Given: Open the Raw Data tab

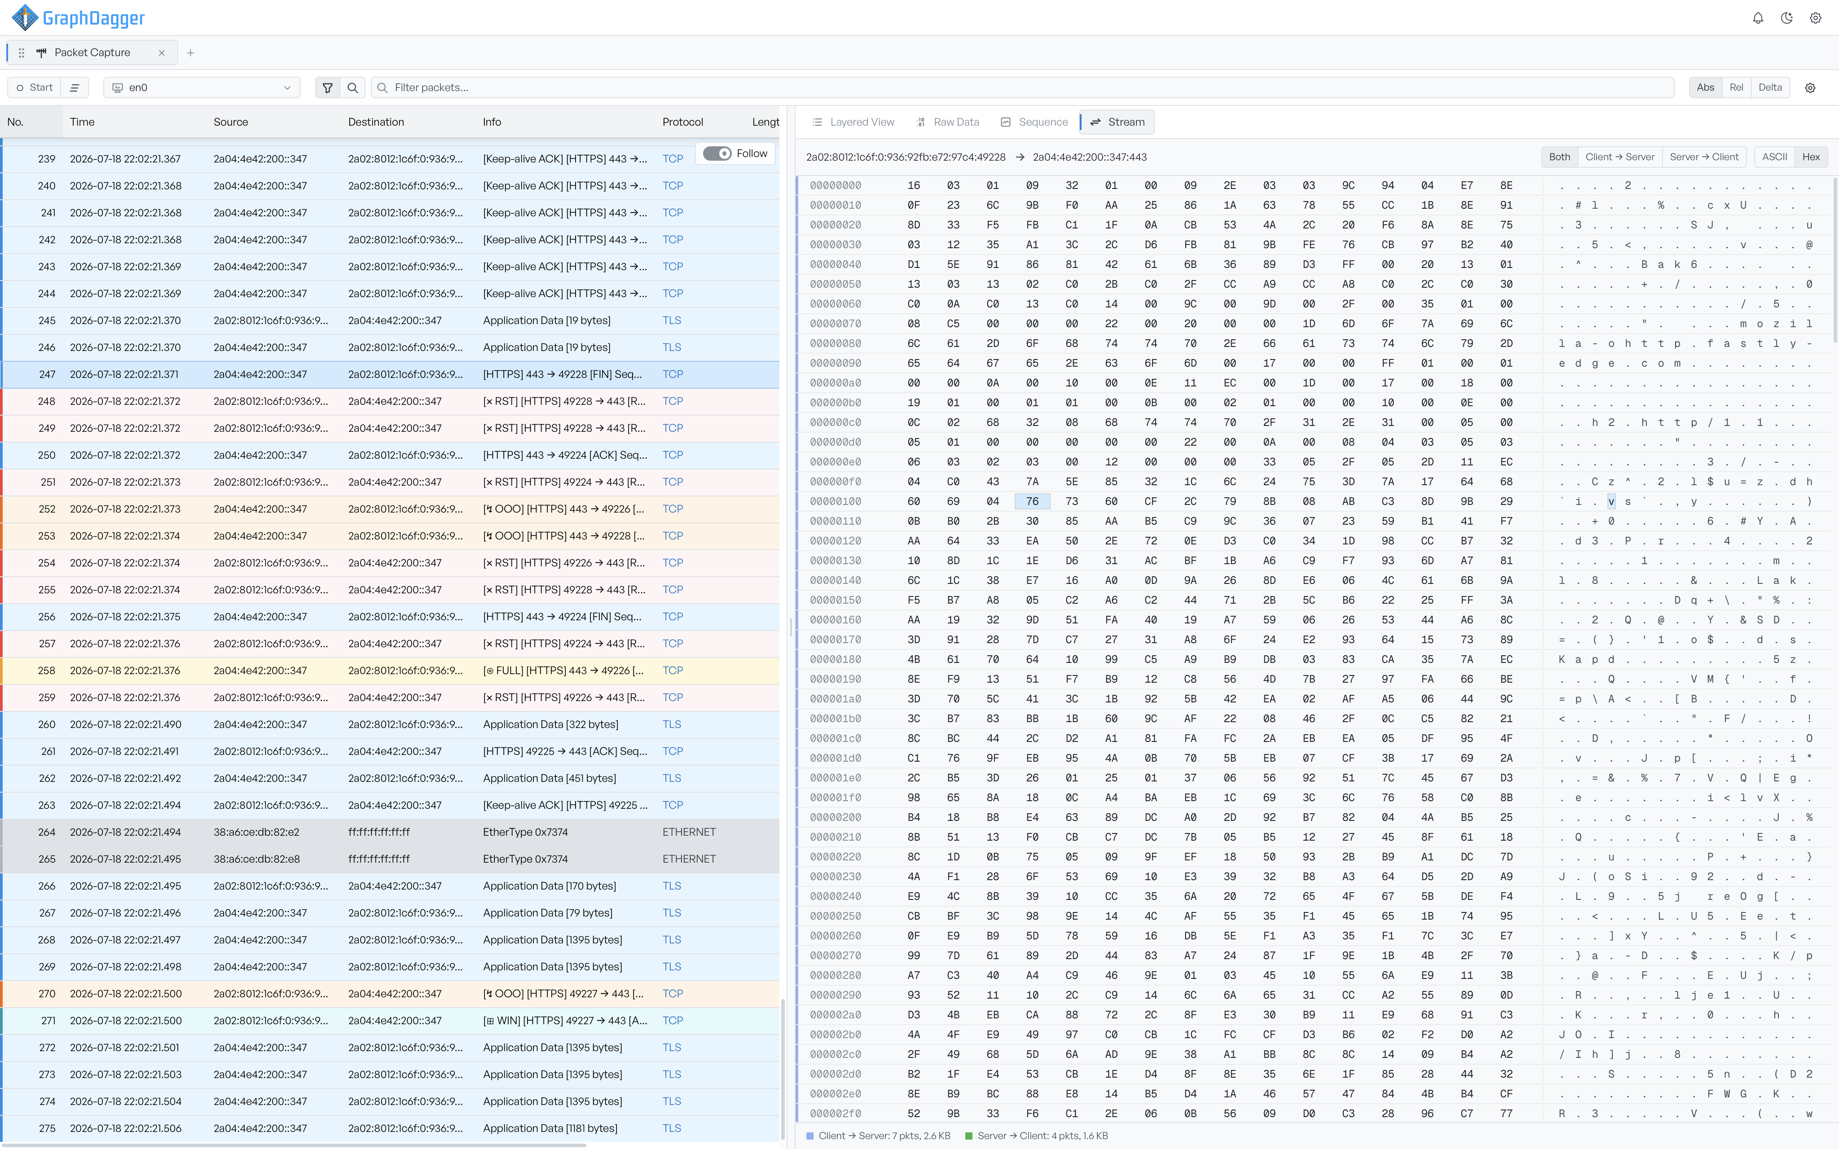Looking at the screenshot, I should click(948, 122).
